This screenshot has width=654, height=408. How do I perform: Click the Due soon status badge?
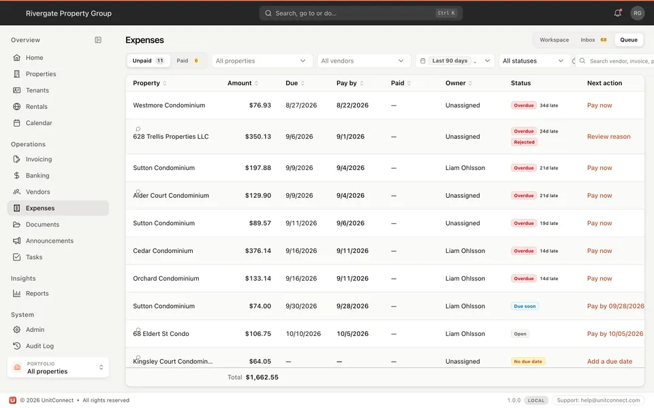tap(525, 306)
